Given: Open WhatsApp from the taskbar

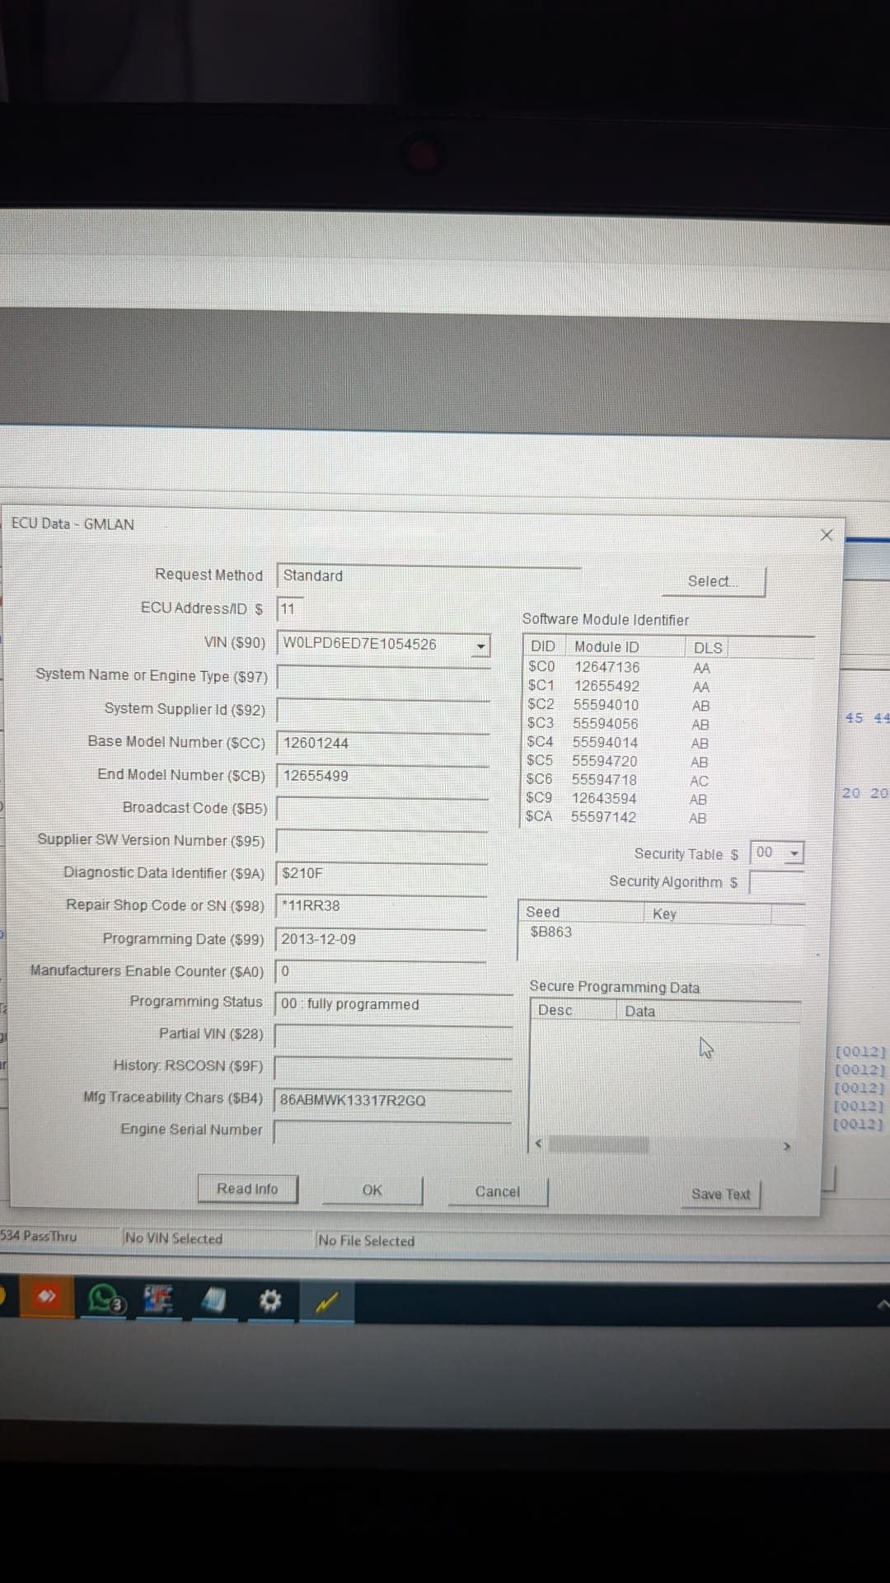Looking at the screenshot, I should click(105, 1299).
